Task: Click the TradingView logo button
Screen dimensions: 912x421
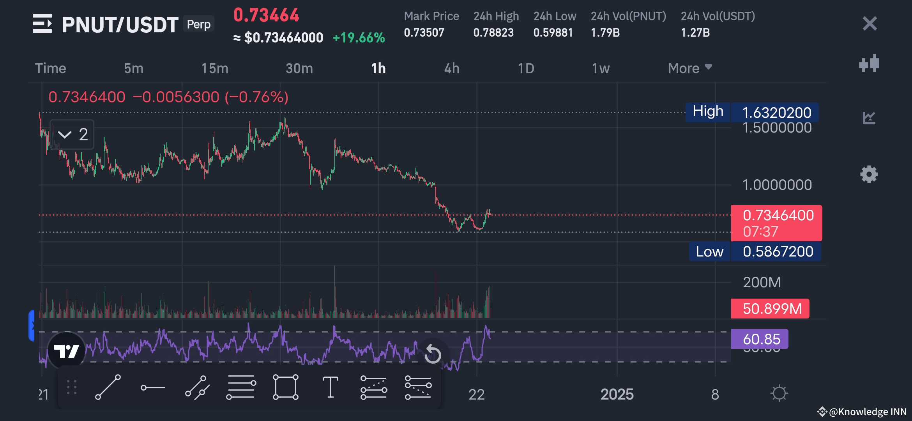Action: 67,351
